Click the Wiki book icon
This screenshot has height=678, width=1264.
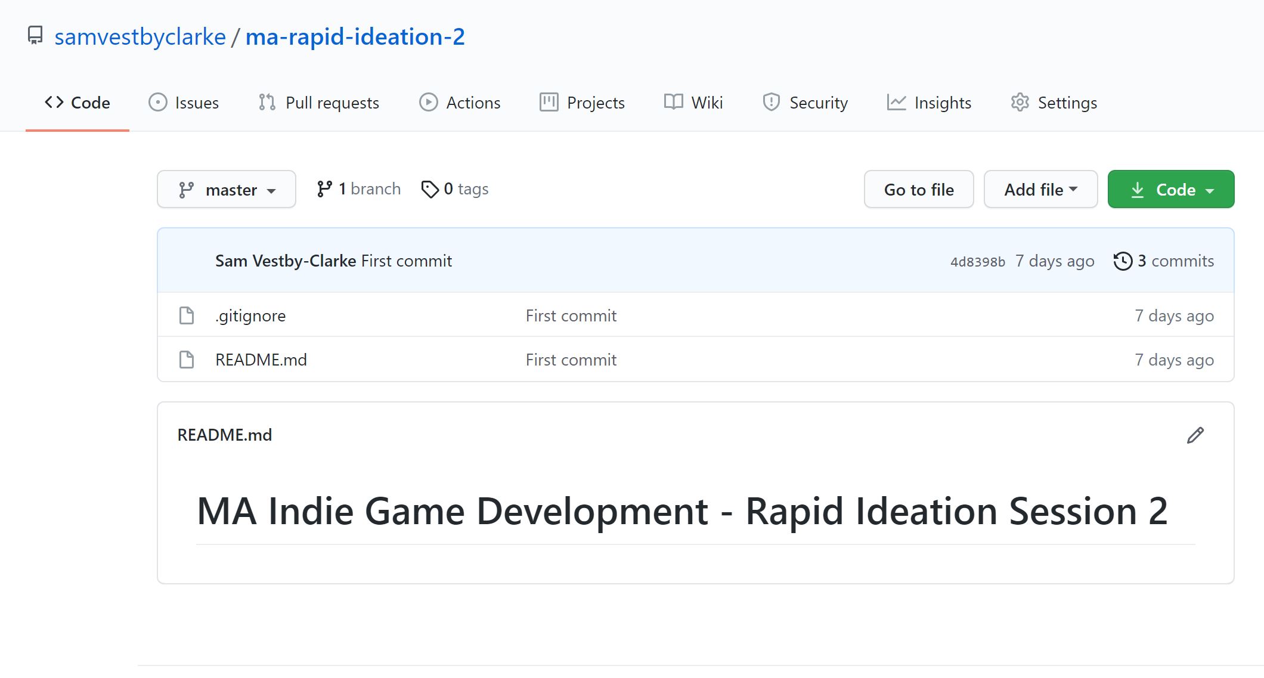click(673, 103)
